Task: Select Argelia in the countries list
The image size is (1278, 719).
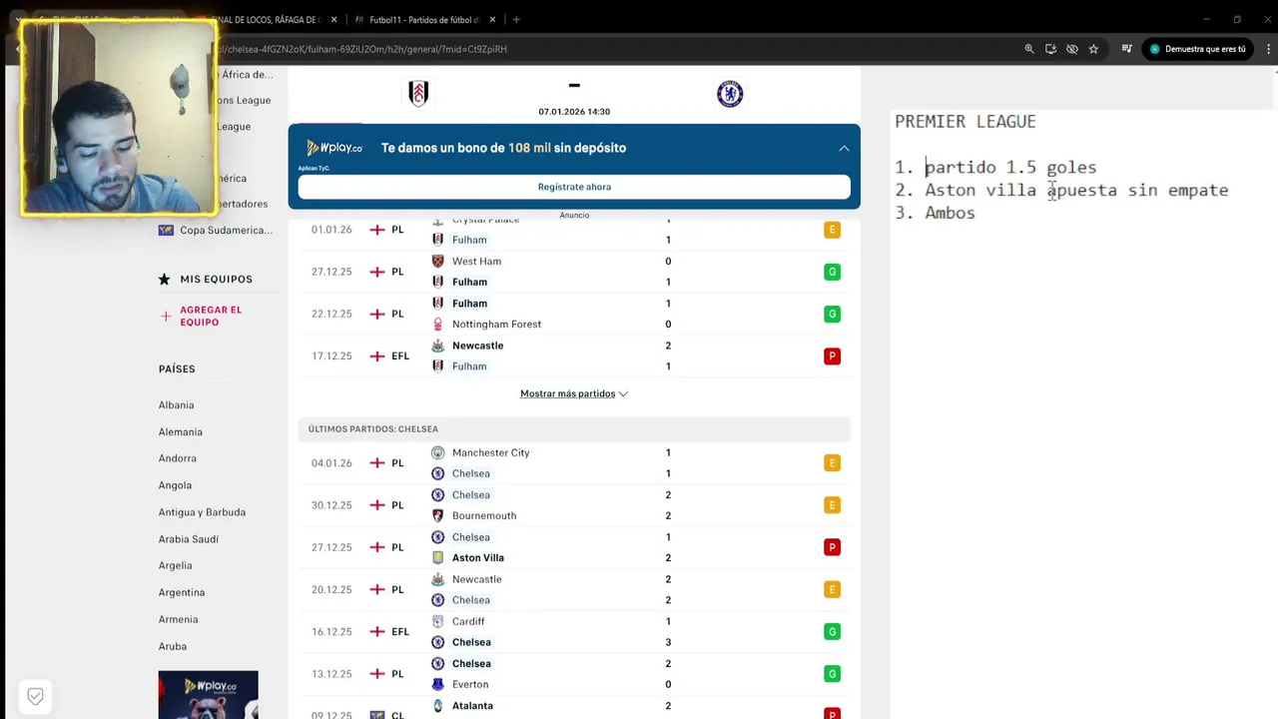Action: (175, 565)
